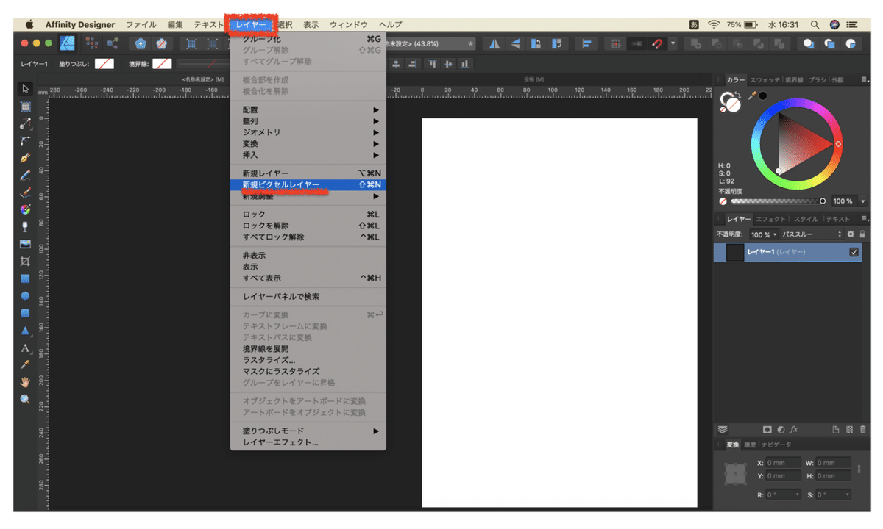Click the eyedropper in Color panel
The image size is (883, 529).
click(x=752, y=96)
